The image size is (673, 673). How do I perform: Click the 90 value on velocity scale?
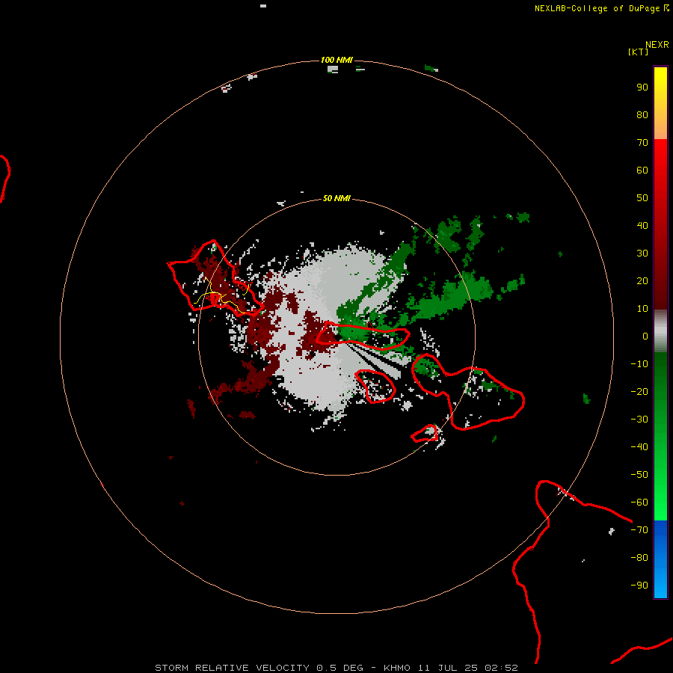[x=642, y=87]
